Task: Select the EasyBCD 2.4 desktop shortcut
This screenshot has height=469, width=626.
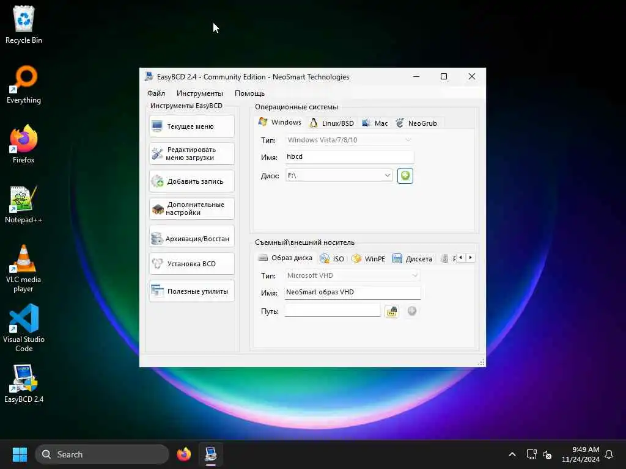Action: [x=24, y=384]
